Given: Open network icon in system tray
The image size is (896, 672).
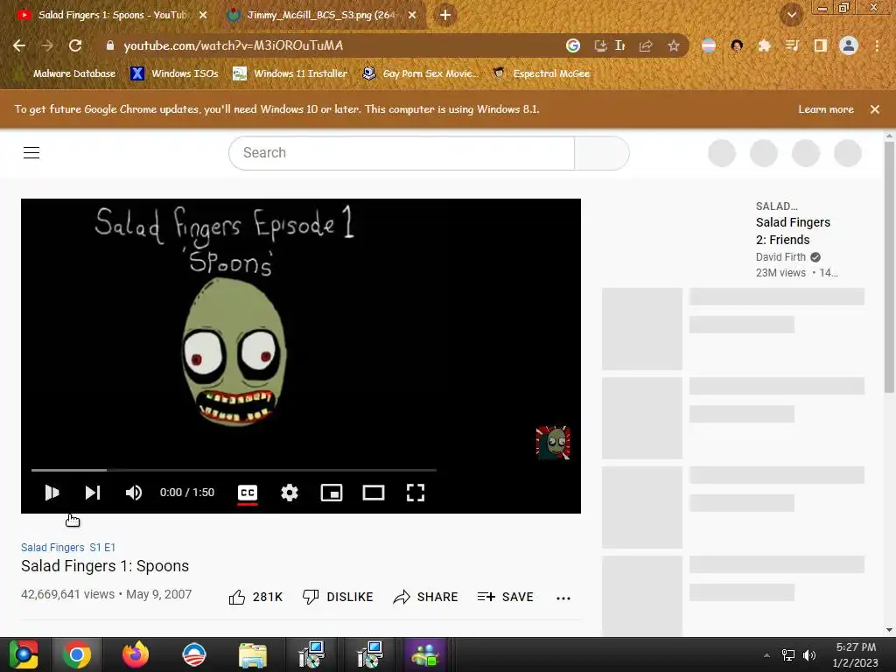Looking at the screenshot, I should click(x=788, y=655).
